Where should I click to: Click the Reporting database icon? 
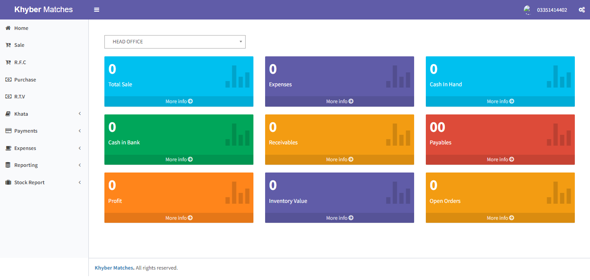pos(8,165)
